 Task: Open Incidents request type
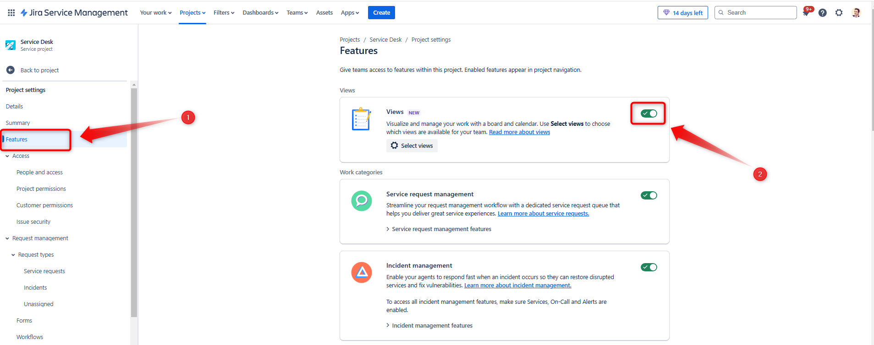coord(35,288)
